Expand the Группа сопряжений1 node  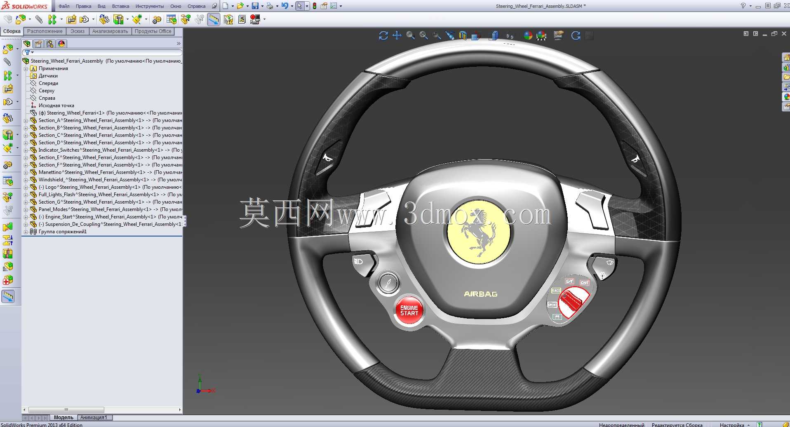pos(26,232)
